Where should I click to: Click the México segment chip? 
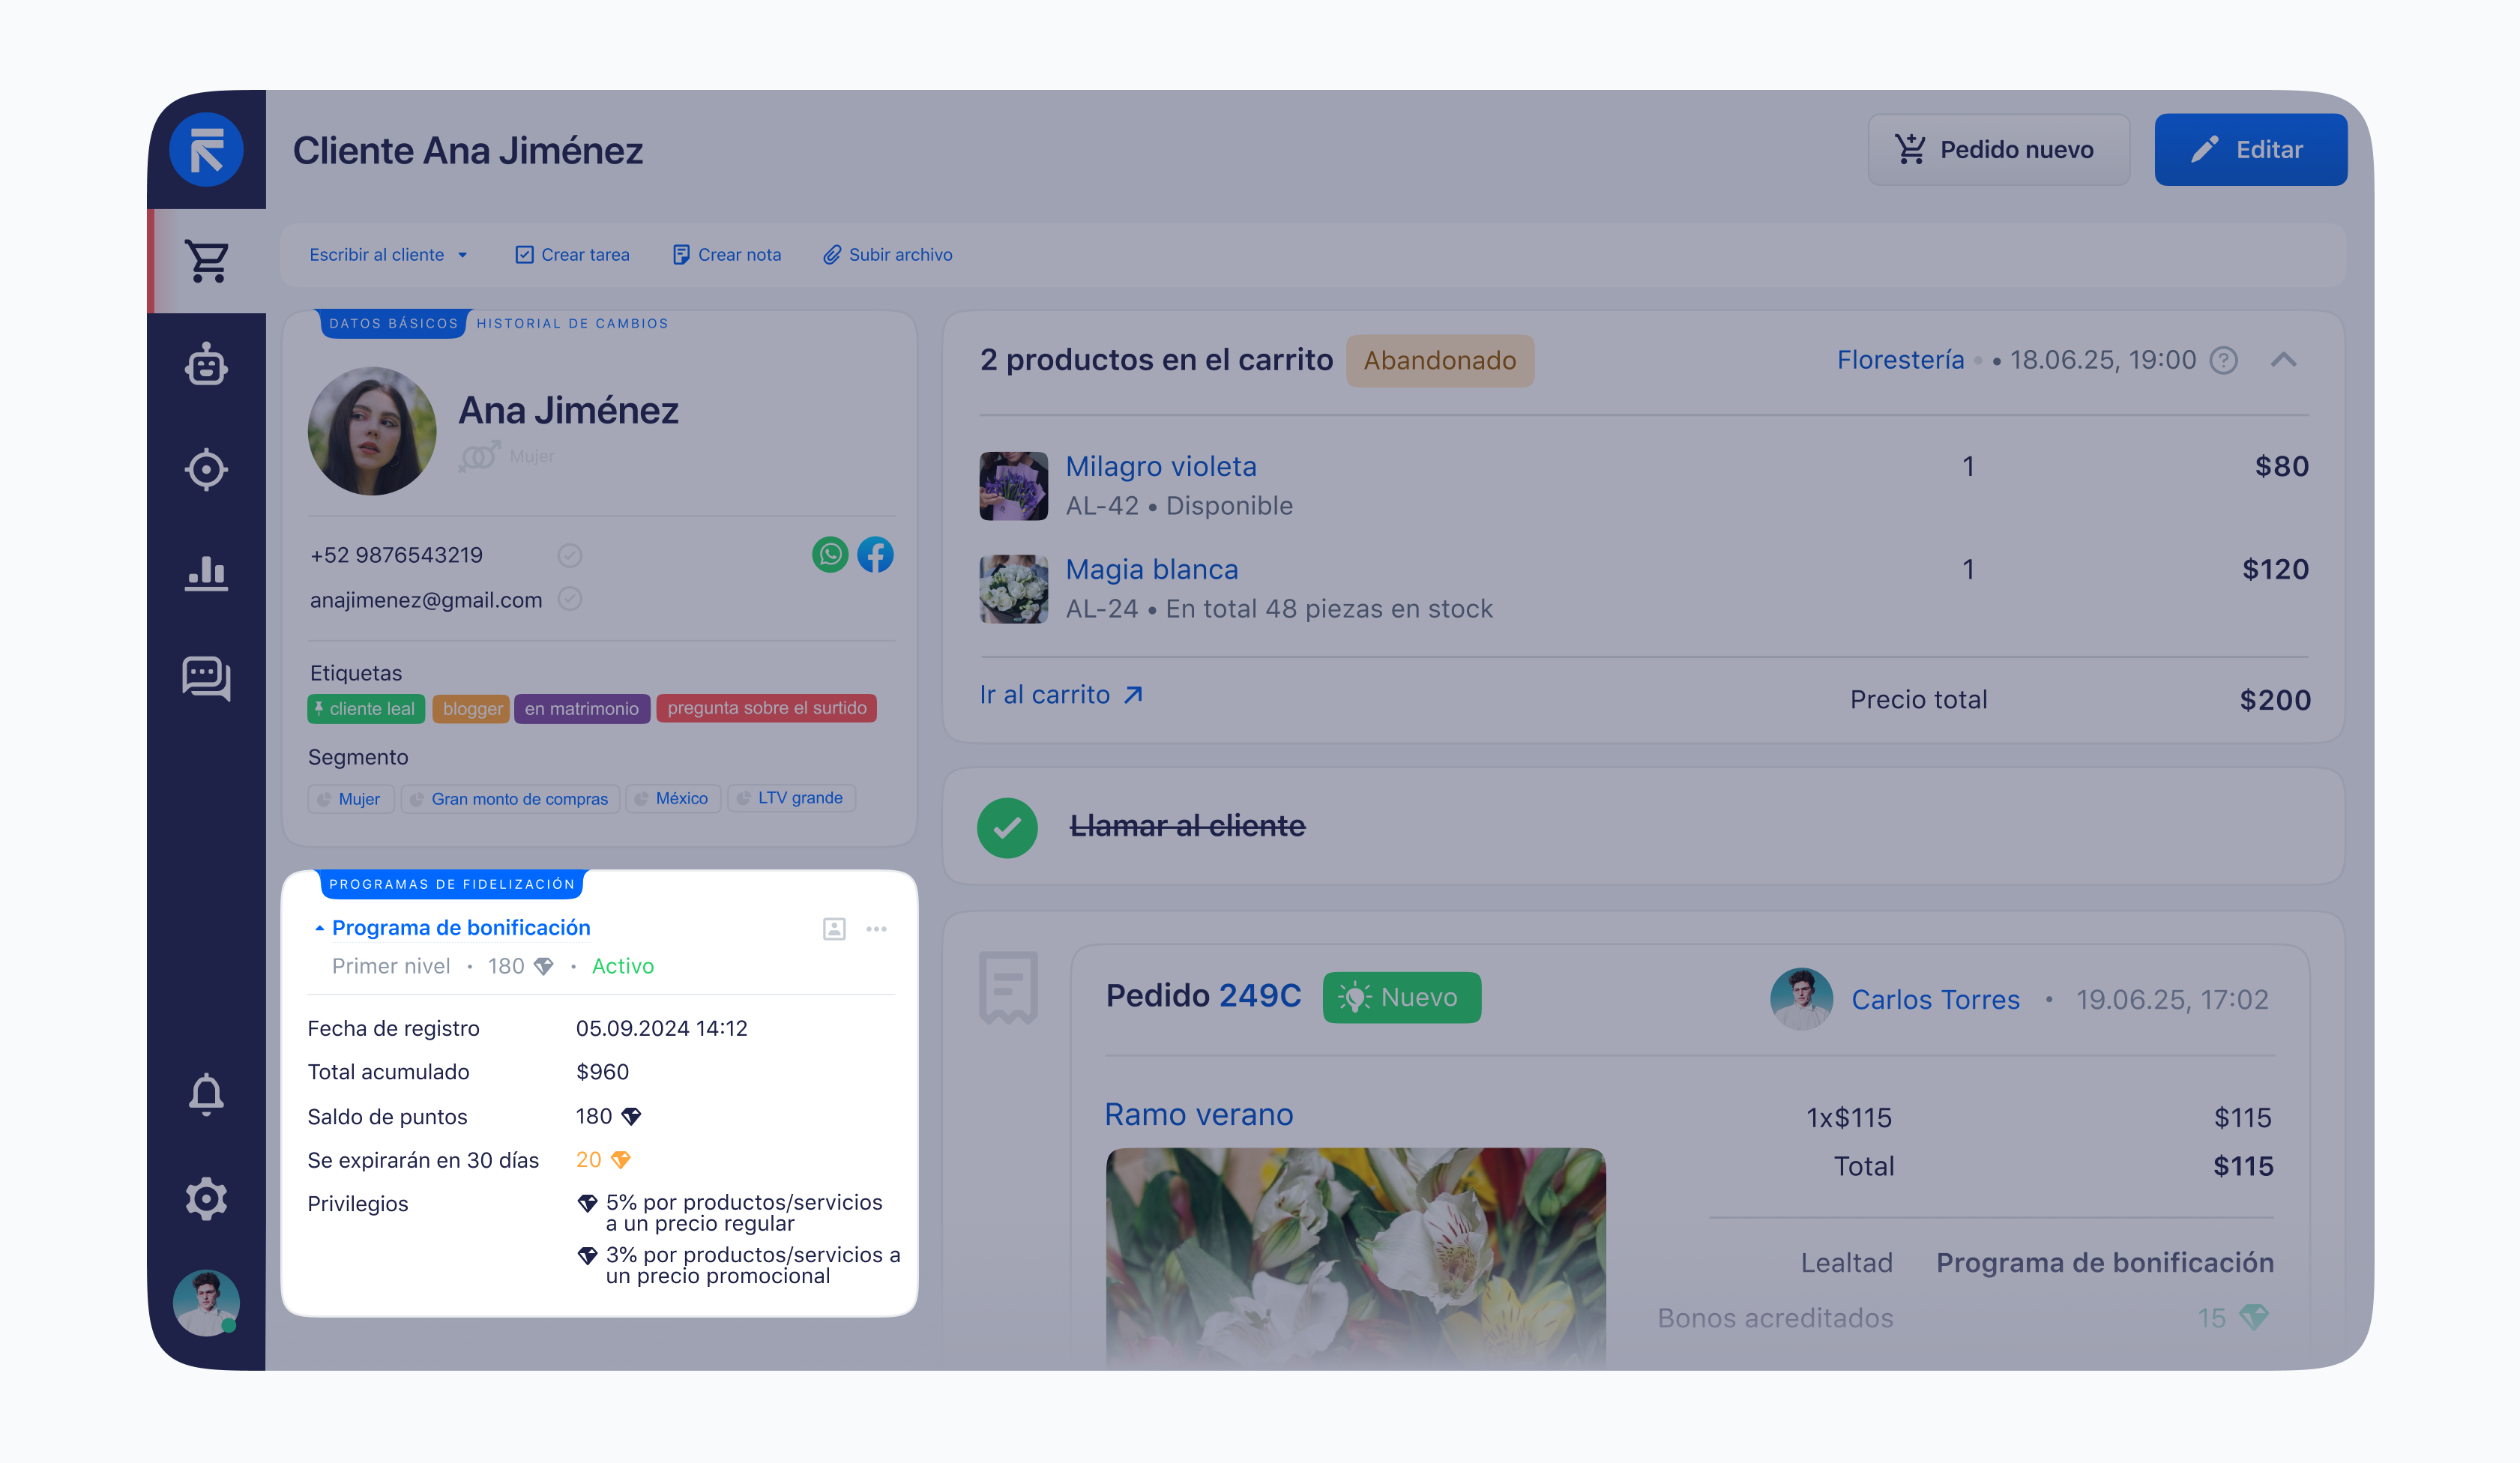pos(673,798)
